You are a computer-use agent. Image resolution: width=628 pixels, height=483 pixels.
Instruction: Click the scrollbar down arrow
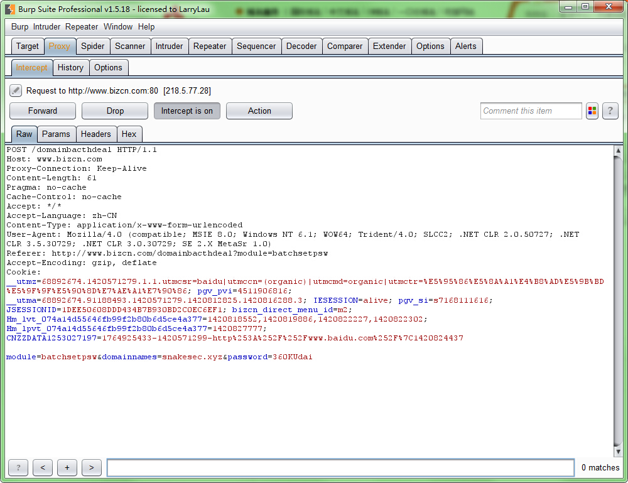pos(618,452)
